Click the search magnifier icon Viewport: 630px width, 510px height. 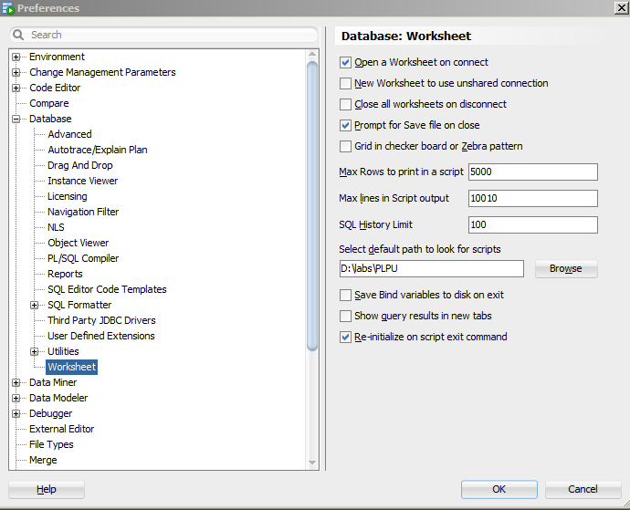pos(18,35)
